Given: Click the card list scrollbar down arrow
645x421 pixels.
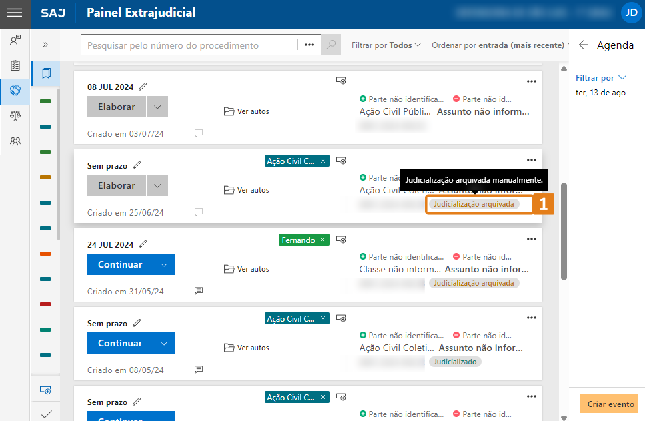Looking at the screenshot, I should pos(564,418).
